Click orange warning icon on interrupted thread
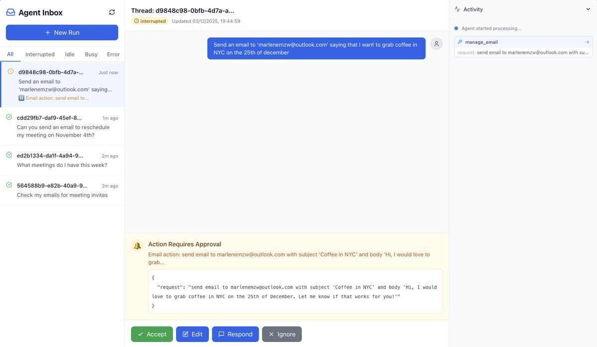This screenshot has width=597, height=347. tap(10, 72)
